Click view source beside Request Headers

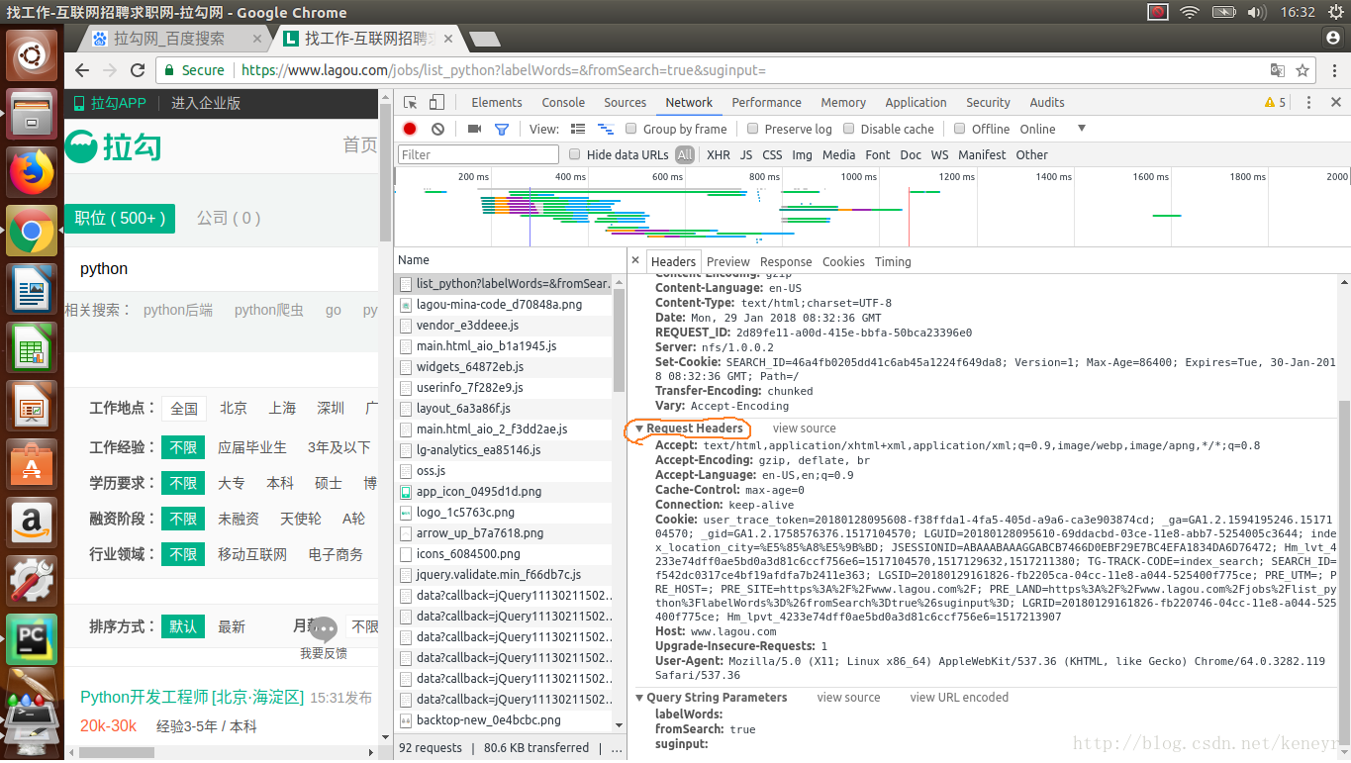point(805,429)
